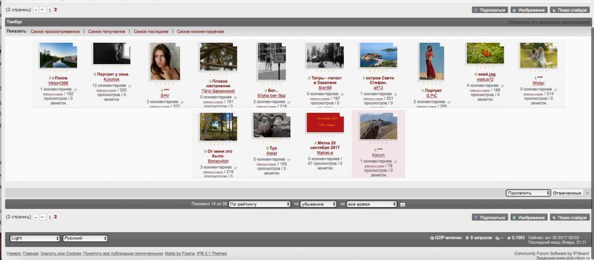The image size is (594, 260).
Task: Select the 'Самое популярное' filter
Action: (x=106, y=32)
